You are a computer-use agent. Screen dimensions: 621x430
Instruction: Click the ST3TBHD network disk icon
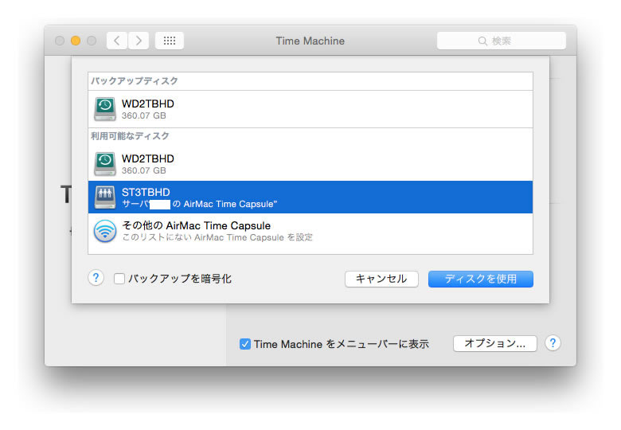tap(105, 197)
